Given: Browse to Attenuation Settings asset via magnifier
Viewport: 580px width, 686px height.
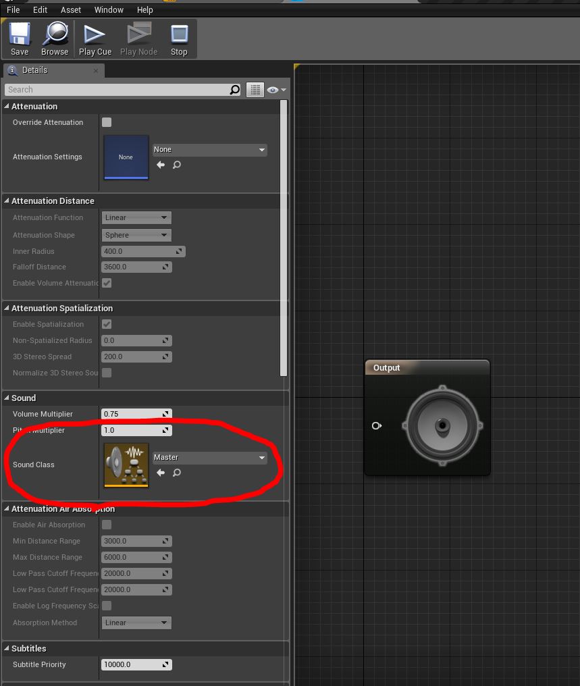Looking at the screenshot, I should (176, 164).
